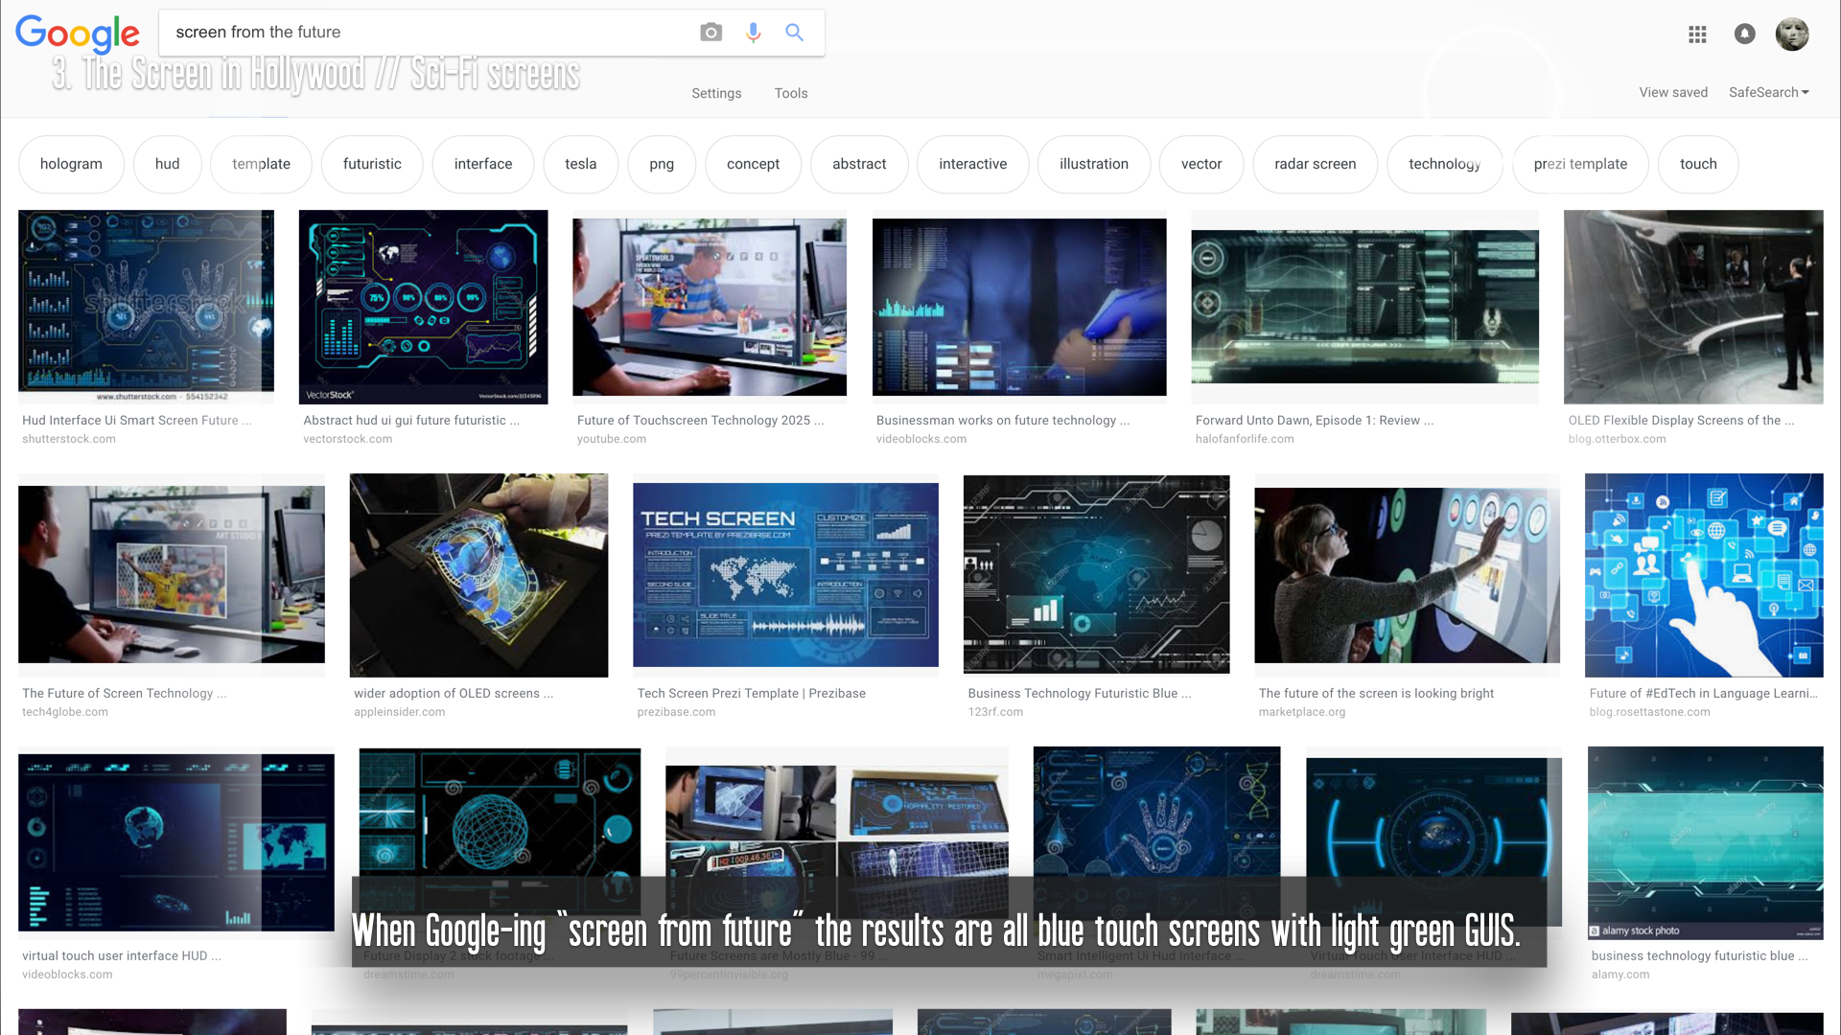
Task: Select the interactive filter chip
Action: point(972,164)
